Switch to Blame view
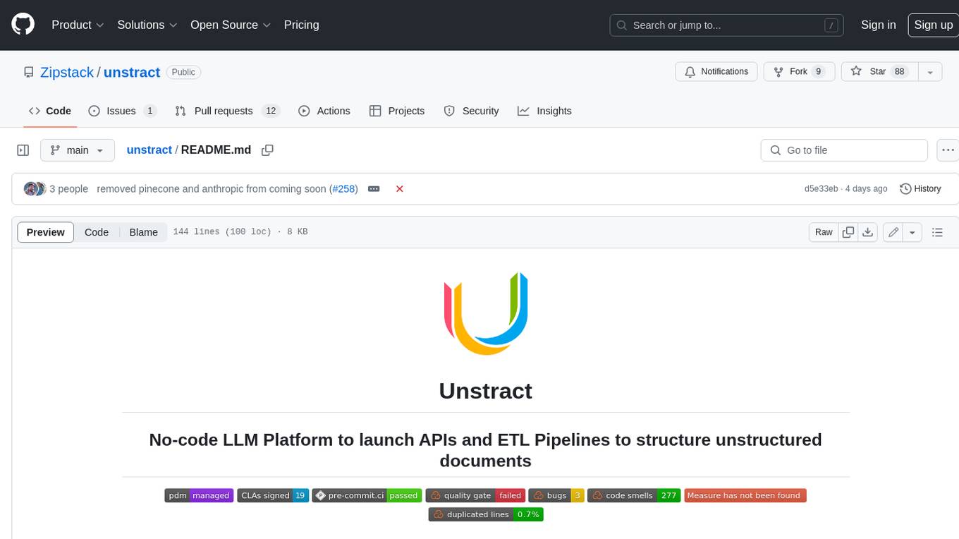 point(144,232)
